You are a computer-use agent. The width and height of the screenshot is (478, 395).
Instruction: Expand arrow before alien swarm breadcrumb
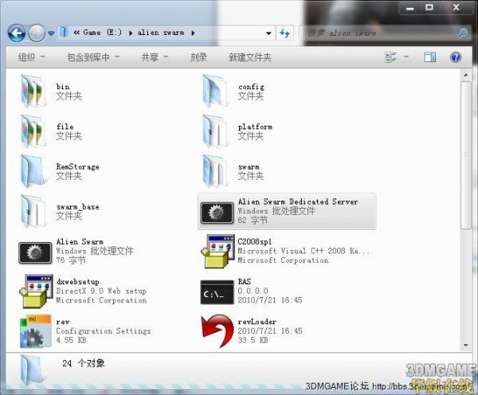pyautogui.click(x=131, y=33)
